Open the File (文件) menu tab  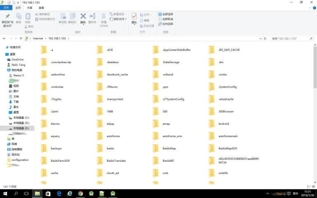6,7
